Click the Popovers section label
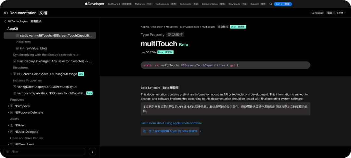Viewport: 351px width, 158px height. point(17,100)
